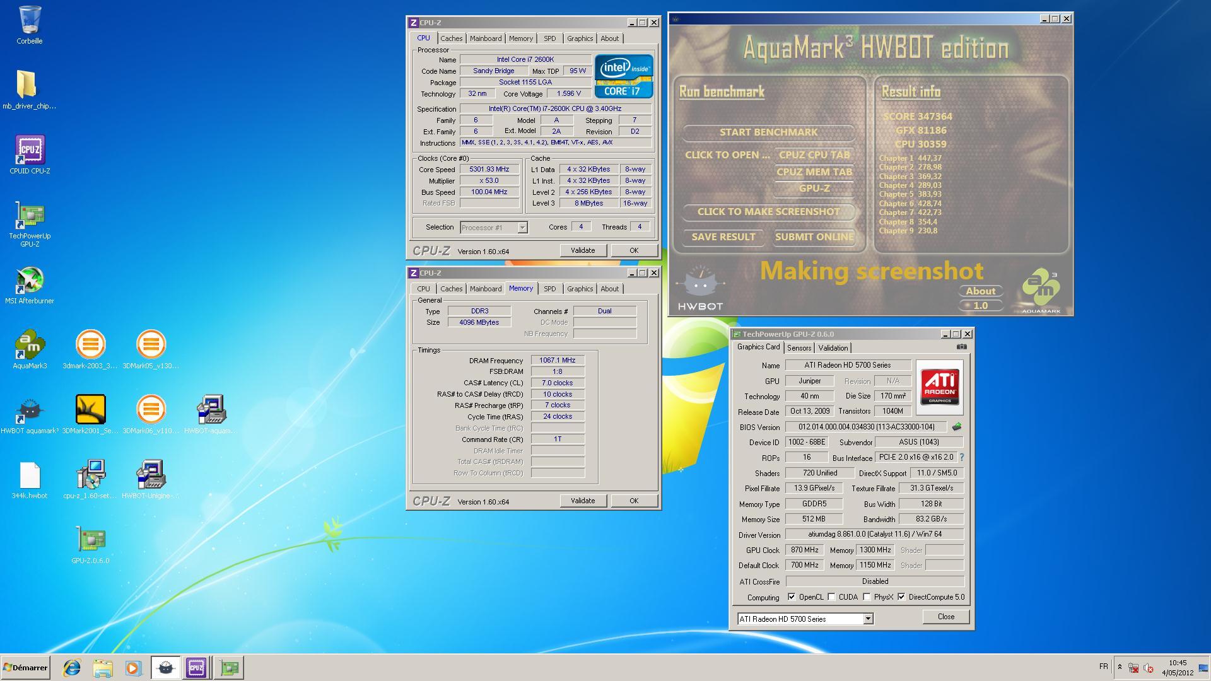Click Core Speed value 5301.93 MHz
This screenshot has height=681, width=1211.
(x=489, y=170)
